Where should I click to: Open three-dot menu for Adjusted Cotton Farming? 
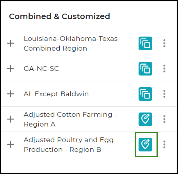[x=164, y=119]
